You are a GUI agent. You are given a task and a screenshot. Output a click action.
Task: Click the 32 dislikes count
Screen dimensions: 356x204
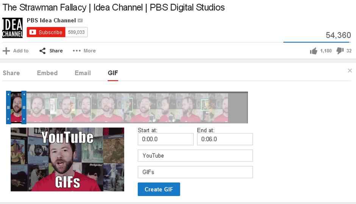coord(349,51)
